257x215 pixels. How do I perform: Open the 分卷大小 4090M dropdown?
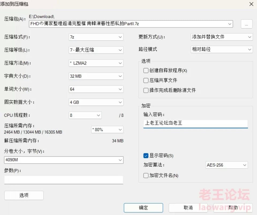tap(64, 160)
